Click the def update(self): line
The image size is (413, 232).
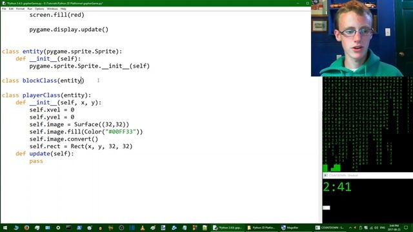coord(45,153)
